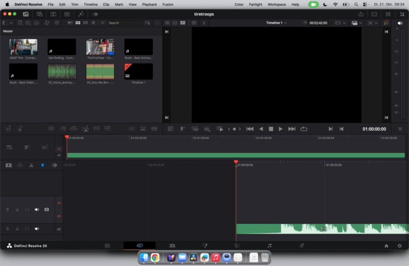Expand the bin list dropdown arrow
The width and height of the screenshot is (409, 266).
coord(11,23)
